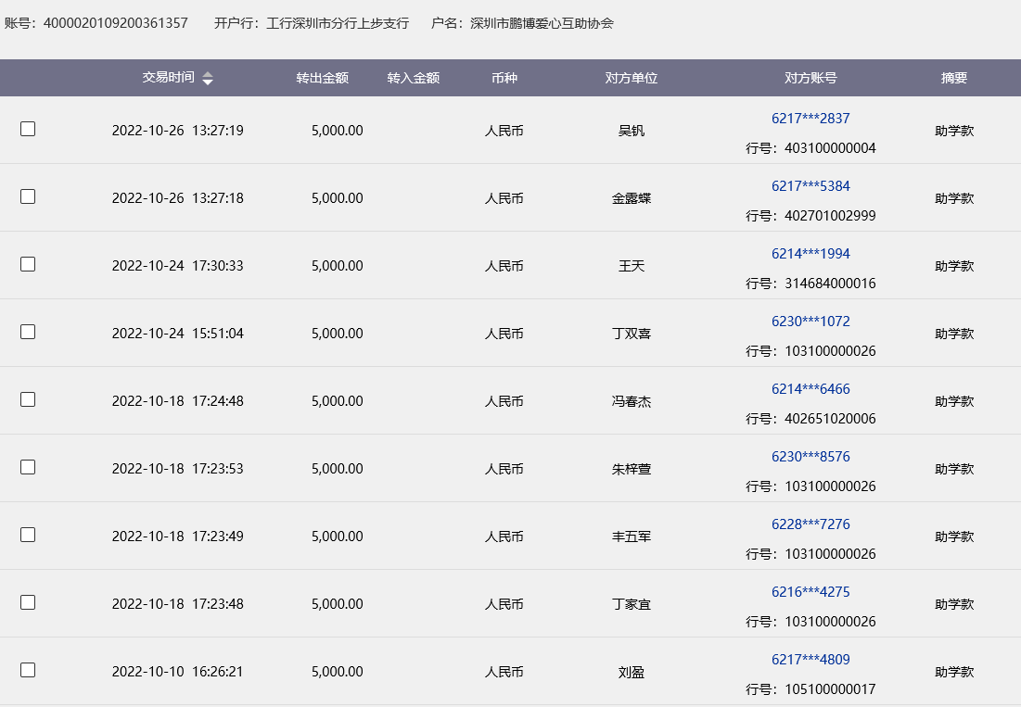Check the 13:27:19 transaction checkbox
Screen dimensions: 1021x707
click(x=28, y=129)
